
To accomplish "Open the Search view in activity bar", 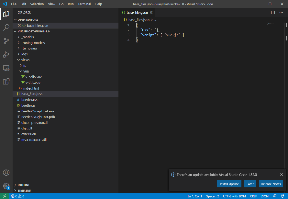I will (x=6, y=27).
